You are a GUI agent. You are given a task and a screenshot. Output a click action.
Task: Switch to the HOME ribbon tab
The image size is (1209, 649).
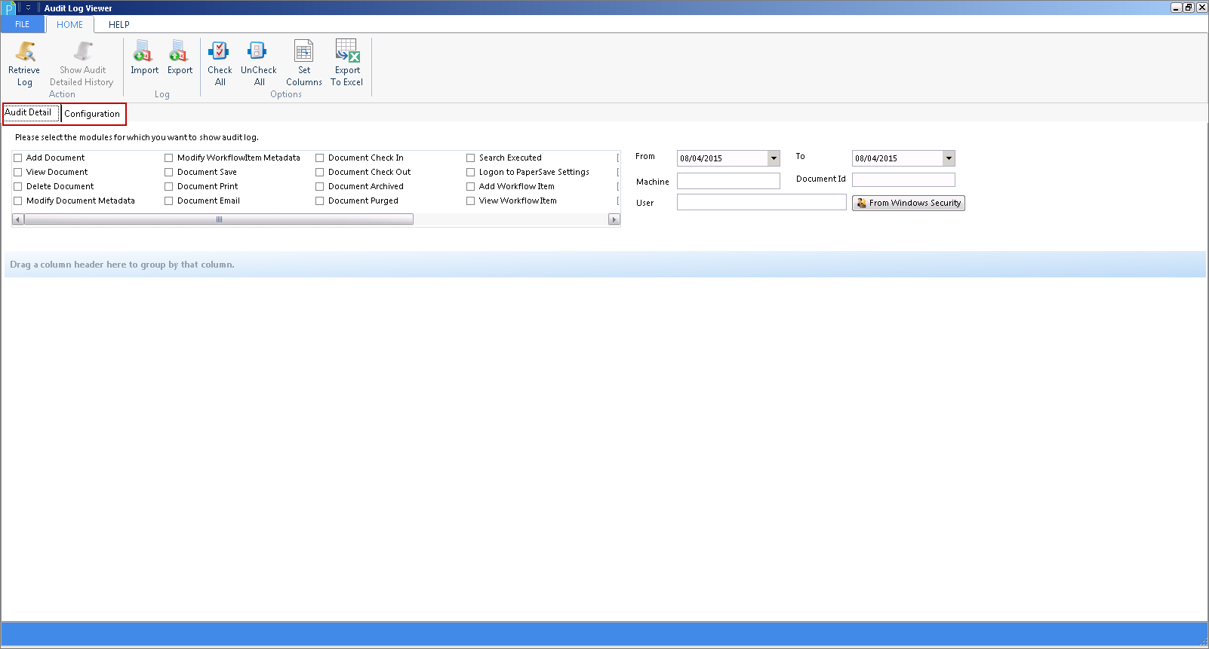pos(69,24)
